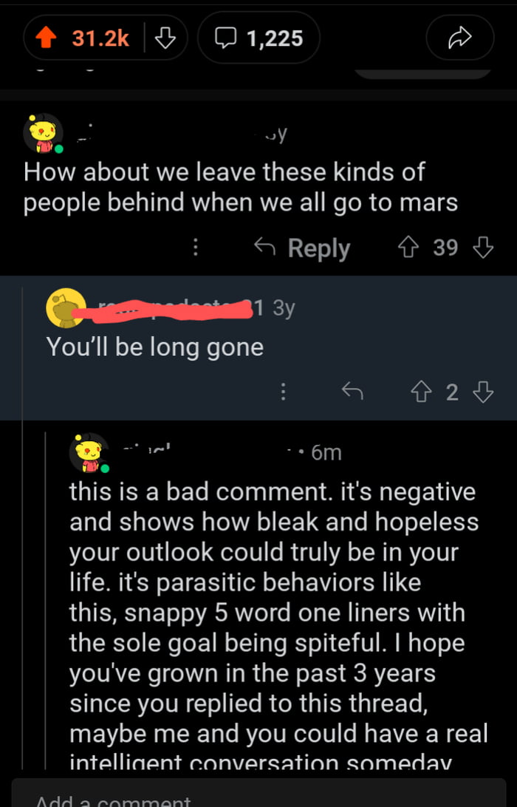The height and width of the screenshot is (807, 517).
Task: Open avatar of the 6m-old reply author
Action: click(90, 452)
